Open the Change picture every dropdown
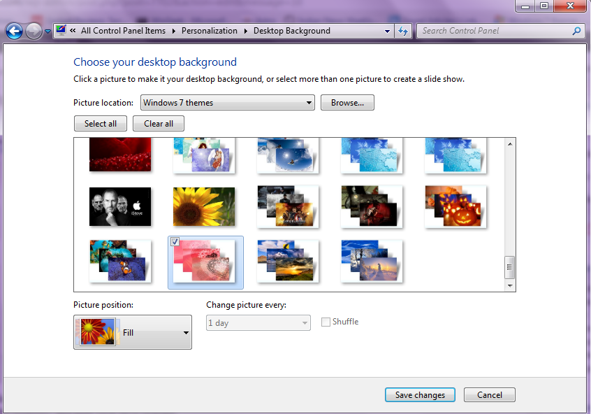 [258, 323]
